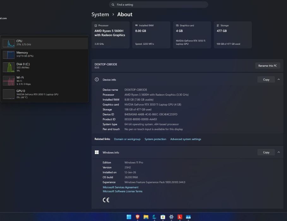
Task: Click the Device ID value
Action: [151, 114]
